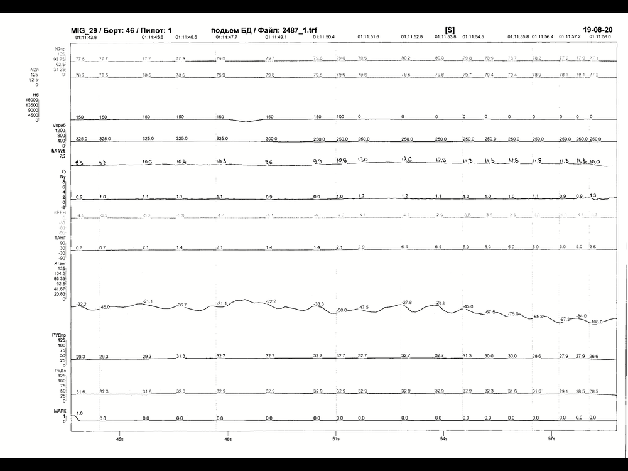The image size is (628, 471).
Task: Click the Хтанг channel label
Action: tap(59, 264)
